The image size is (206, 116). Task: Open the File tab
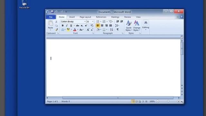coord(51,17)
